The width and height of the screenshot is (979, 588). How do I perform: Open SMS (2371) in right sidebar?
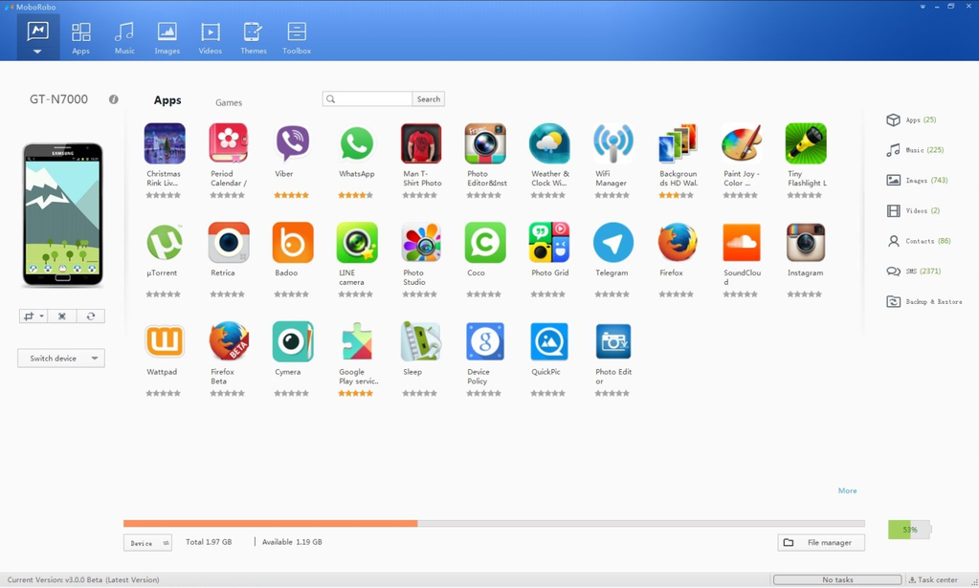tap(913, 272)
